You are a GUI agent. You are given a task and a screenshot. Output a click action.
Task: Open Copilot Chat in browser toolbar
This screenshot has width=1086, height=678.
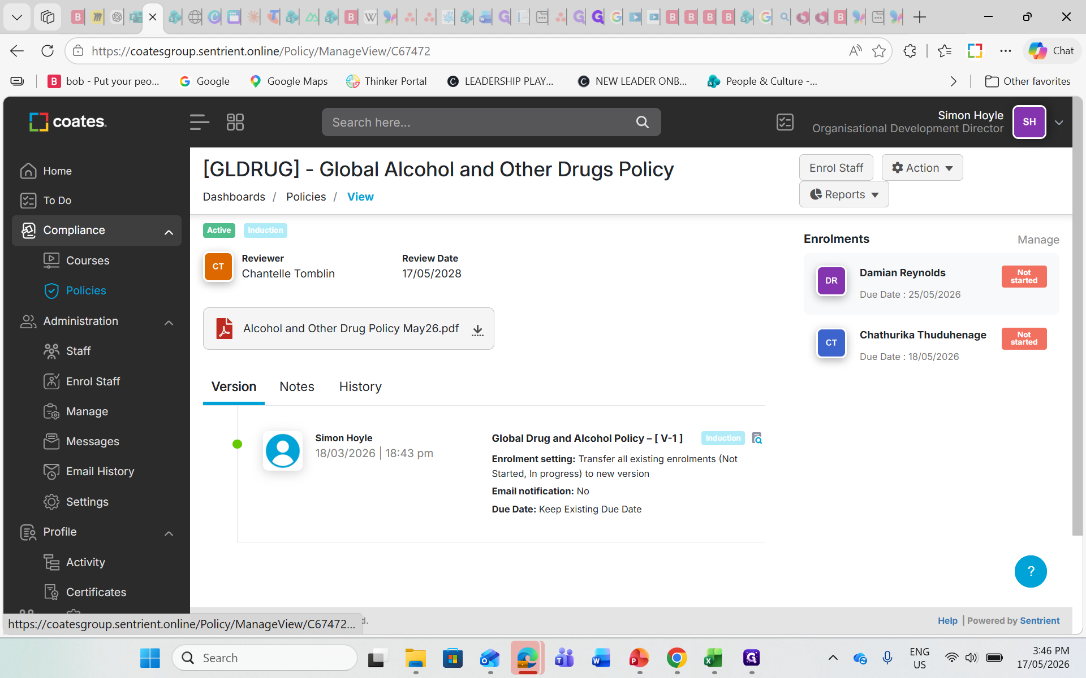[x=1051, y=51]
